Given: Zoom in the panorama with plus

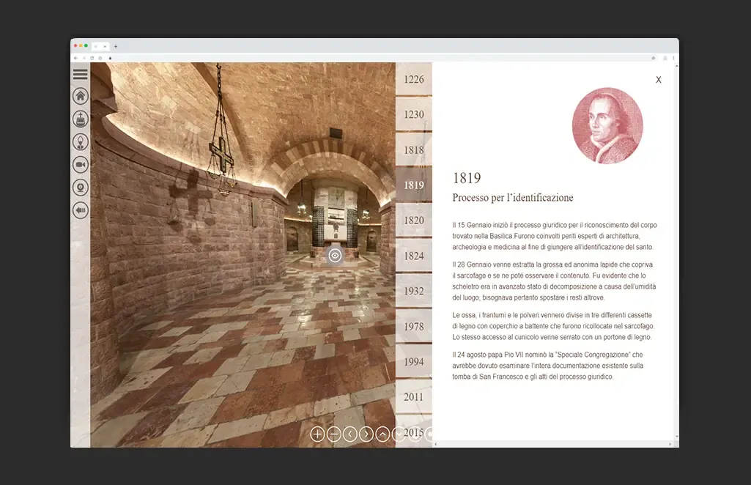Looking at the screenshot, I should pos(317,434).
